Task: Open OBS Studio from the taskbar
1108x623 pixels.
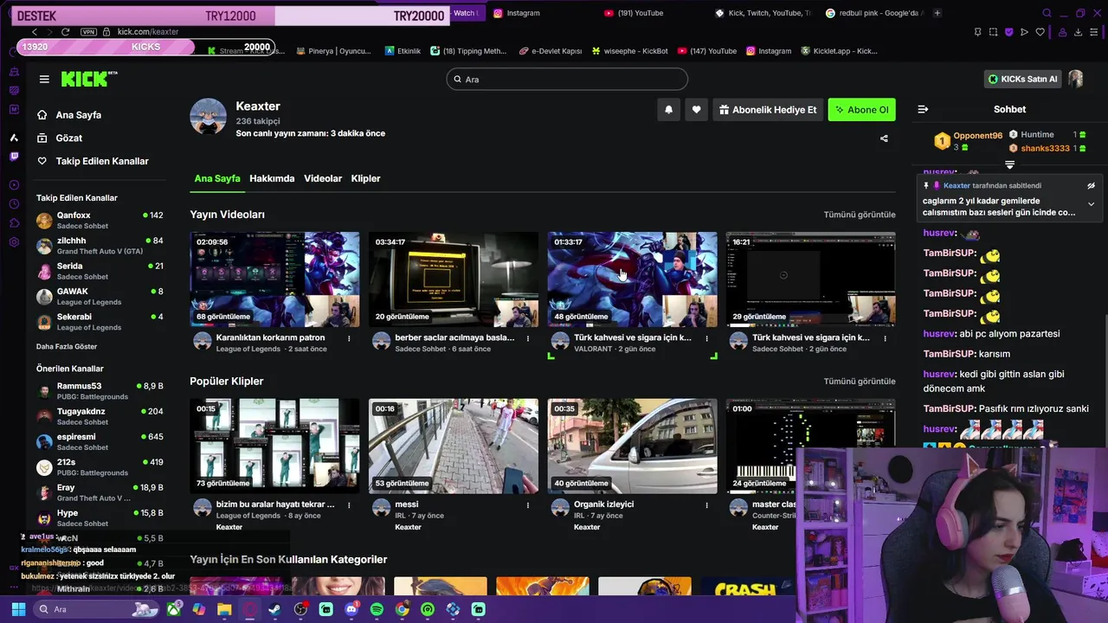Action: click(300, 609)
